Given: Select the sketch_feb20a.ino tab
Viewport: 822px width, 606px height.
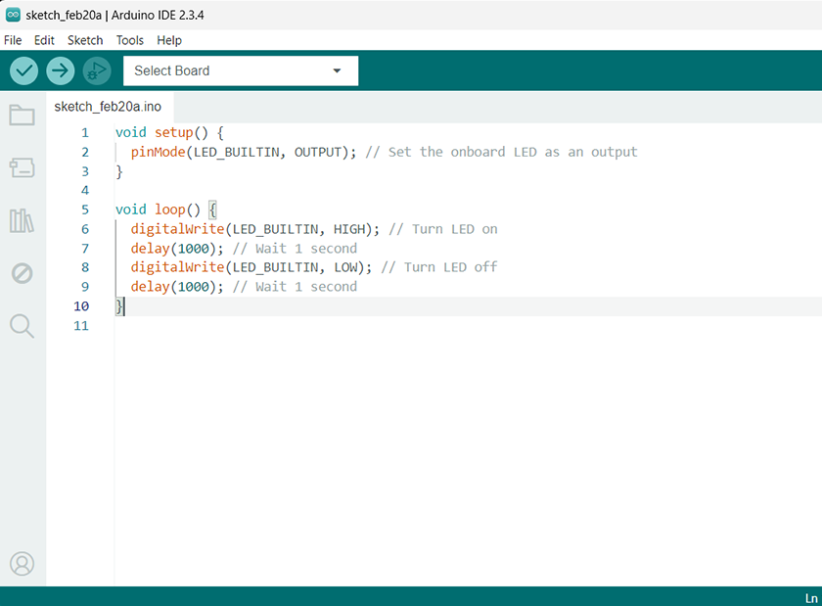Looking at the screenshot, I should tap(108, 107).
